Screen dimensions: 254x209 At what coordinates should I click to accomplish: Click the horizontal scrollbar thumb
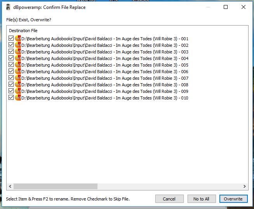click(x=54, y=186)
